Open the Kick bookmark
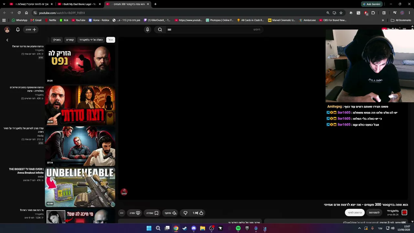This screenshot has height=233, width=414. (x=64, y=20)
